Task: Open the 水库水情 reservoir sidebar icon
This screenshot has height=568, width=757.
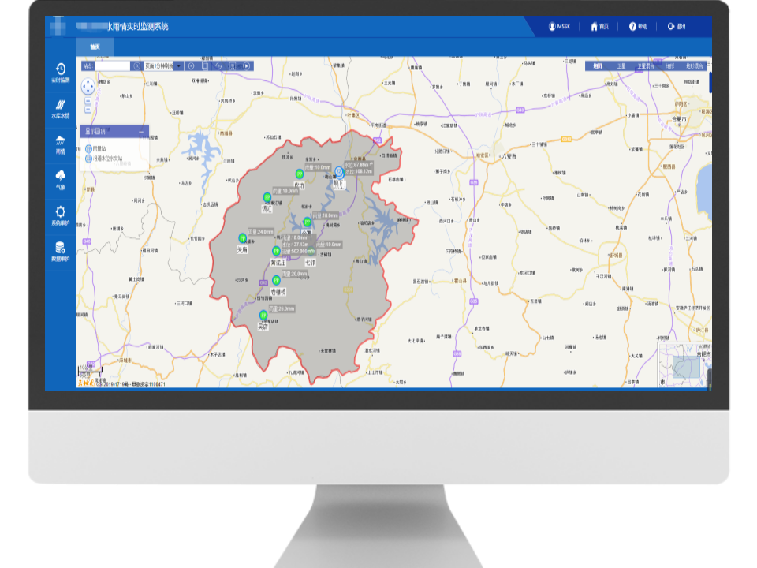Action: 61,109
